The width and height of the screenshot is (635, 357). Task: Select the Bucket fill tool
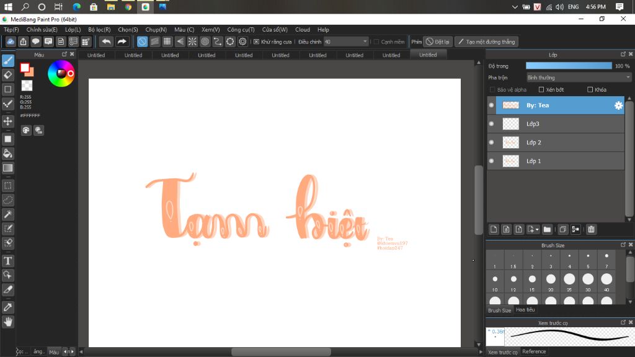(x=7, y=154)
